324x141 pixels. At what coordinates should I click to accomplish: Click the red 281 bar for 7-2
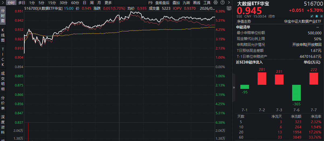coord(262,79)
